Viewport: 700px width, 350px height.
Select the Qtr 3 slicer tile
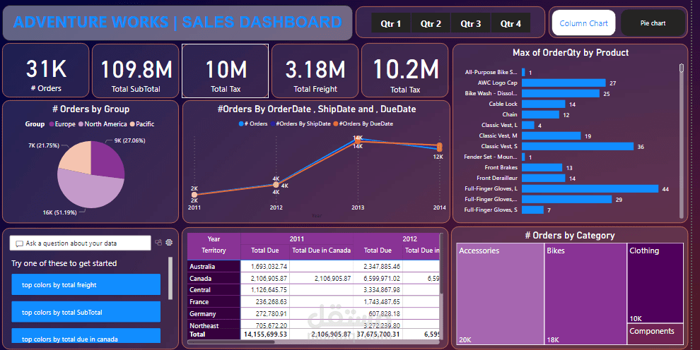tap(470, 23)
